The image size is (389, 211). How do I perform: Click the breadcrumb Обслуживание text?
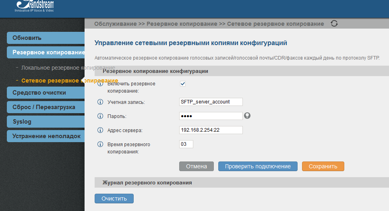pyautogui.click(x=115, y=24)
